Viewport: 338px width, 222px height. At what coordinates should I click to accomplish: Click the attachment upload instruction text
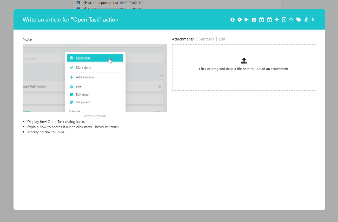[244, 69]
